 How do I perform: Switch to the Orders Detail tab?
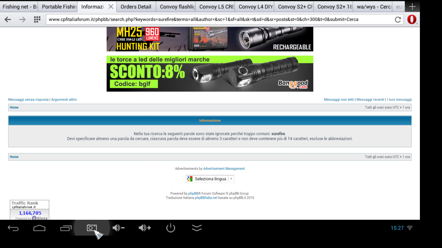136,7
